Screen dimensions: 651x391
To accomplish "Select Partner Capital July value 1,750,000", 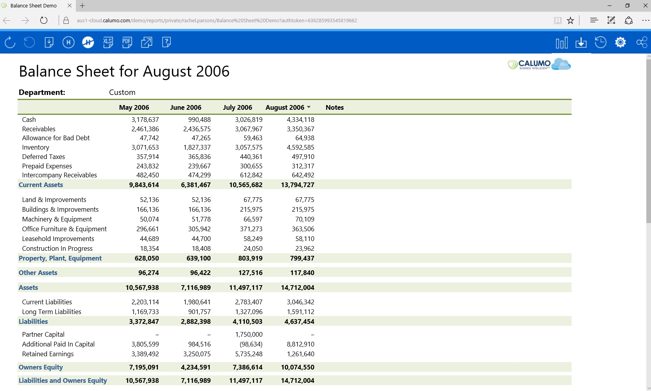I will (249, 334).
